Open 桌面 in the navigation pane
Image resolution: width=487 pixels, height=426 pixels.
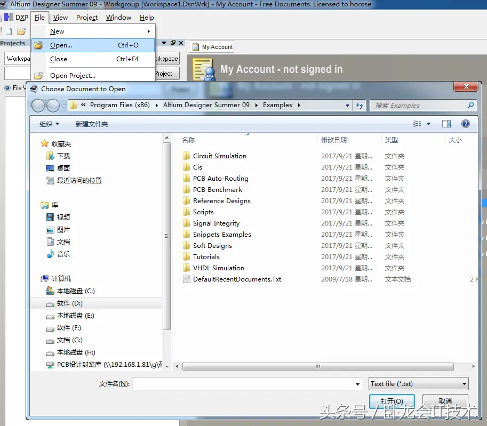[x=63, y=168]
